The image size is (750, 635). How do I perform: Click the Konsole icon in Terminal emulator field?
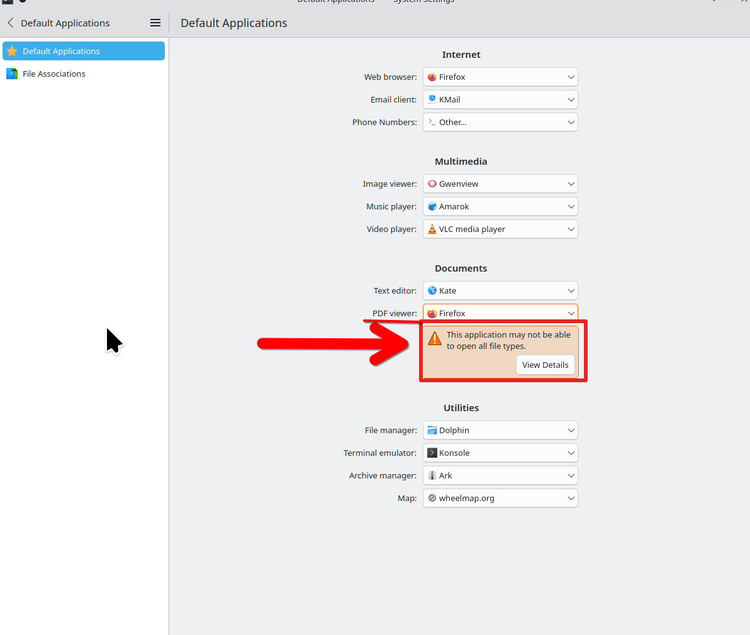pyautogui.click(x=432, y=453)
